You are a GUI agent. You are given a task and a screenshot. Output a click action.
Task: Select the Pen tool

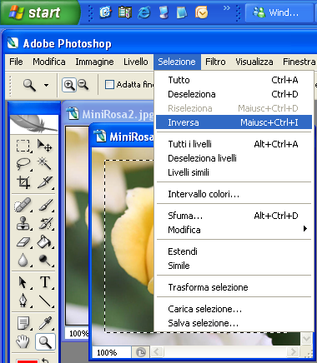[23, 301]
